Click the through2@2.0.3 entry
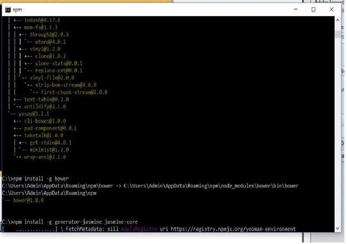347x244 pixels. 49,35
